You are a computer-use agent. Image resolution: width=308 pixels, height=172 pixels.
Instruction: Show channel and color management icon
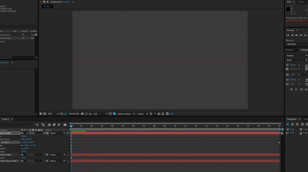(x=90, y=114)
